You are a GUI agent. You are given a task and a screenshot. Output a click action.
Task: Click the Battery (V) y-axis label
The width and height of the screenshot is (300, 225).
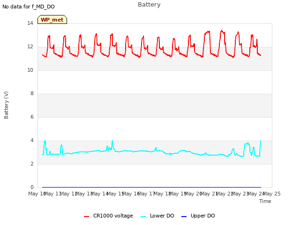point(6,105)
